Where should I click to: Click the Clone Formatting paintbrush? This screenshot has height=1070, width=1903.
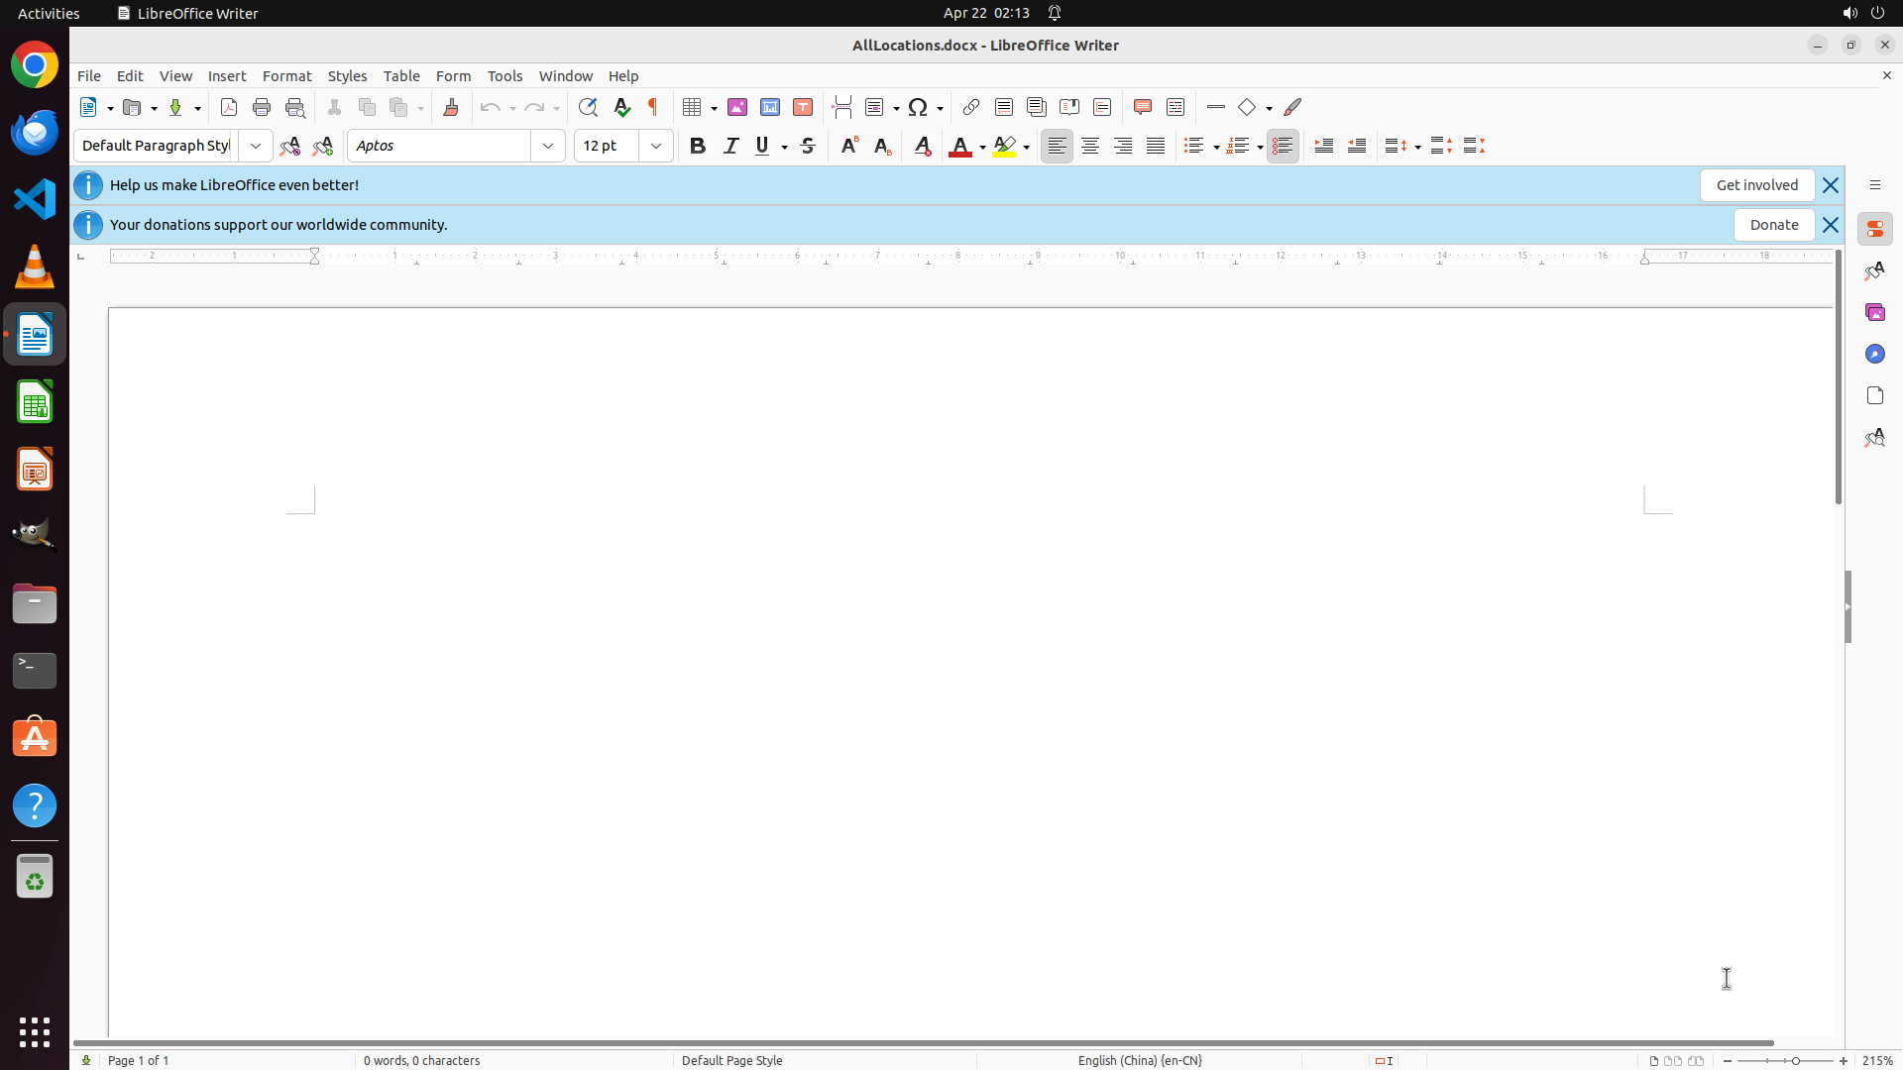451,107
